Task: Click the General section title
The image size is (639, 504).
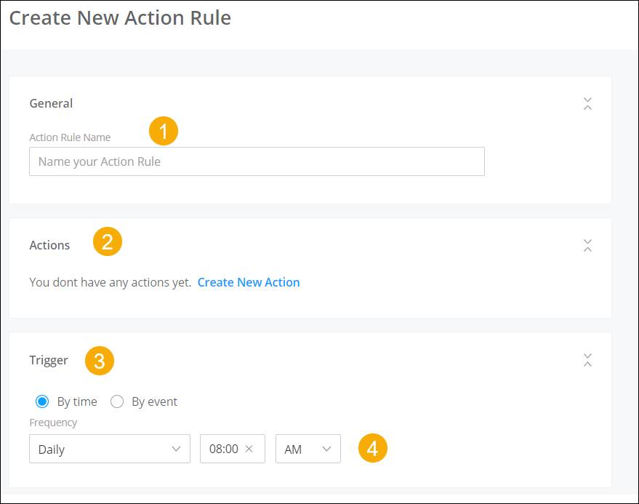Action: point(51,103)
